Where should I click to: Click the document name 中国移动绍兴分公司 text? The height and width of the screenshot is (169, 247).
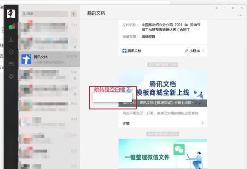coord(171,27)
